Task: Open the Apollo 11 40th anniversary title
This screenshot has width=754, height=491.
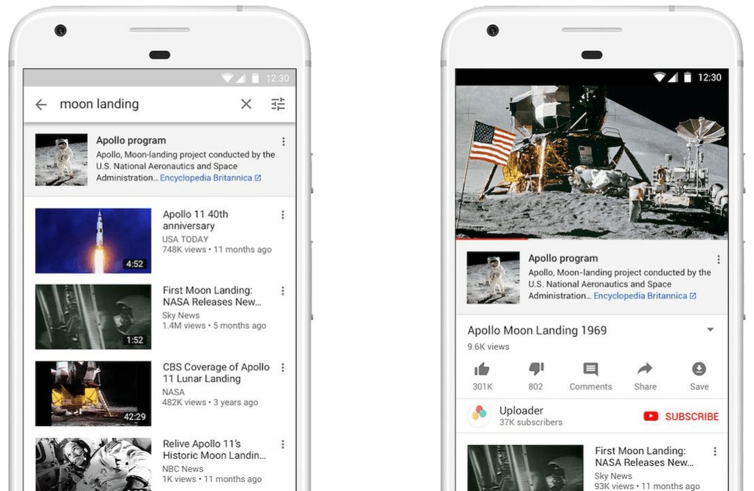Action: (196, 220)
